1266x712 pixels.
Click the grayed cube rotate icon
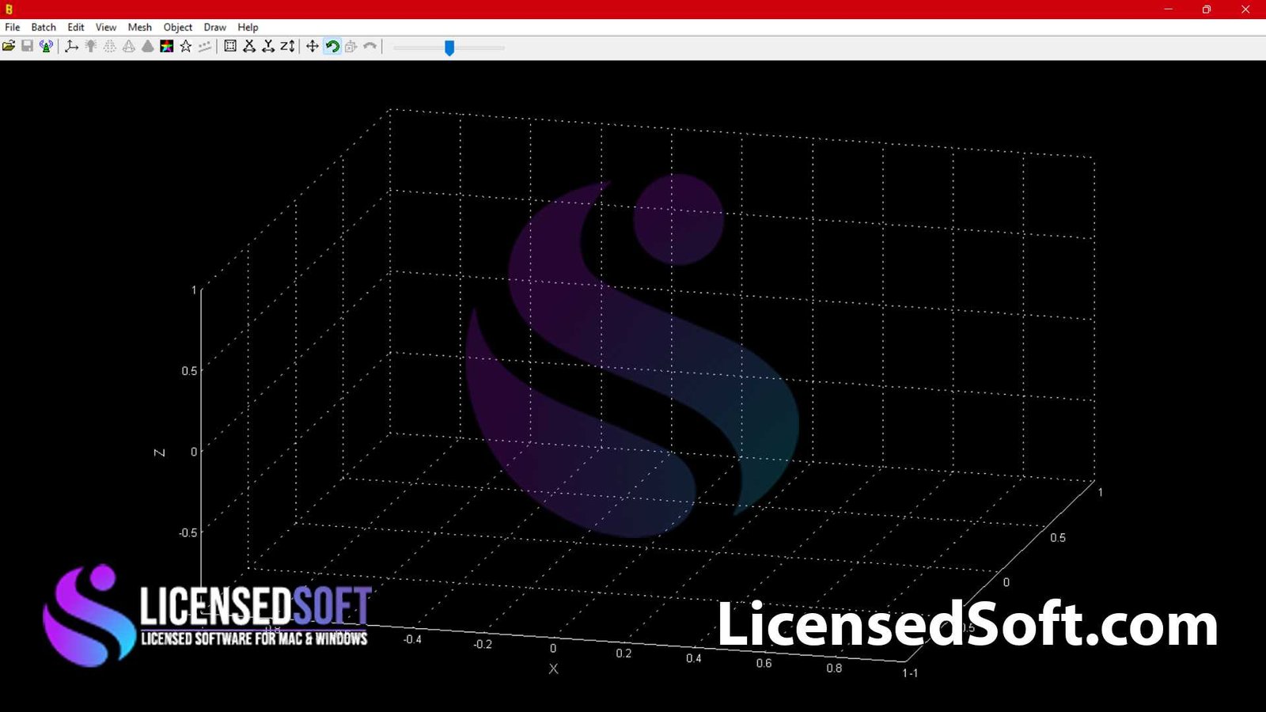(x=351, y=47)
